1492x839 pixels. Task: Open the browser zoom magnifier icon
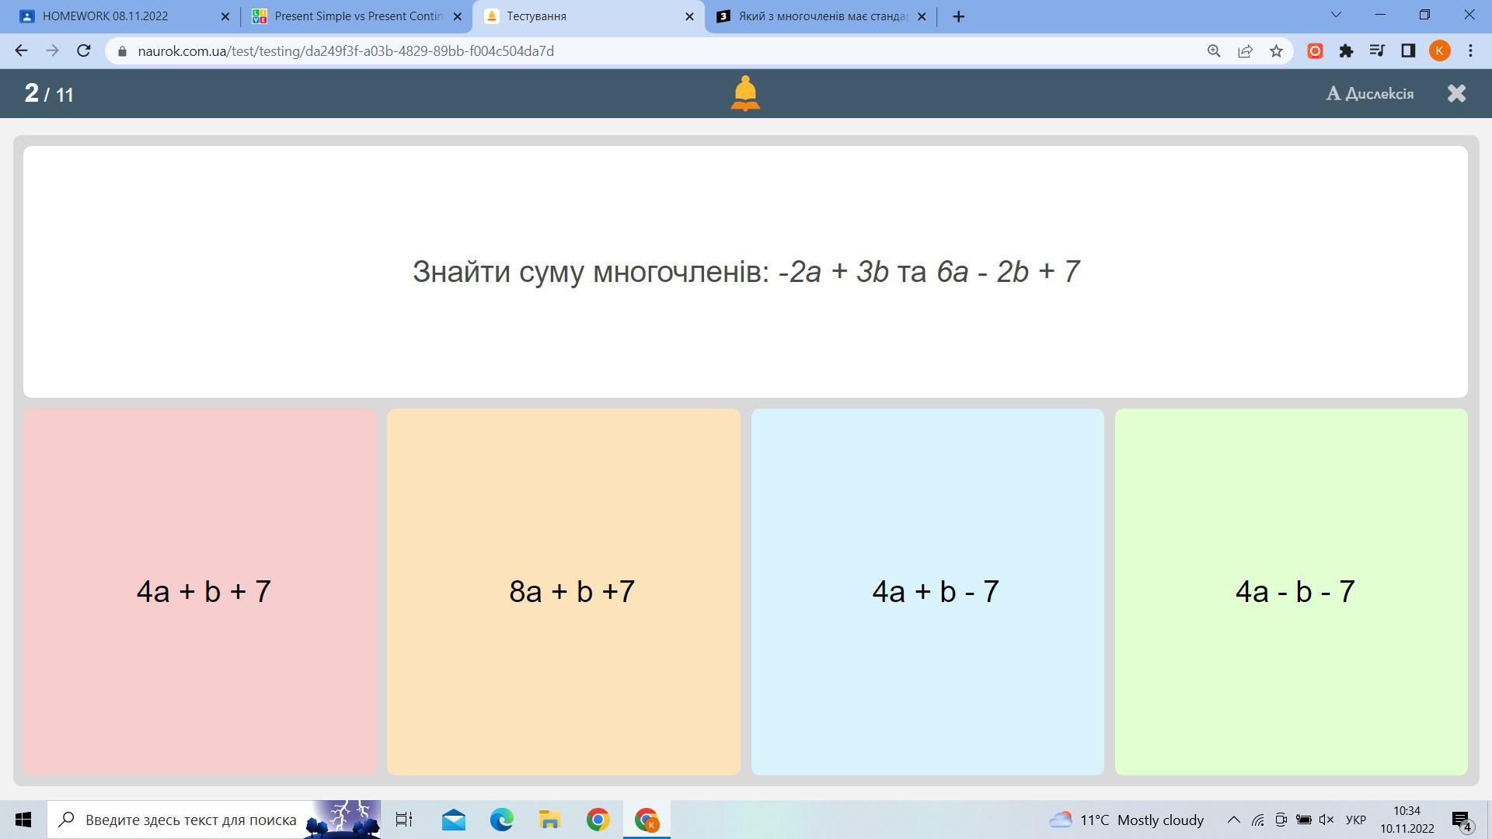point(1214,50)
